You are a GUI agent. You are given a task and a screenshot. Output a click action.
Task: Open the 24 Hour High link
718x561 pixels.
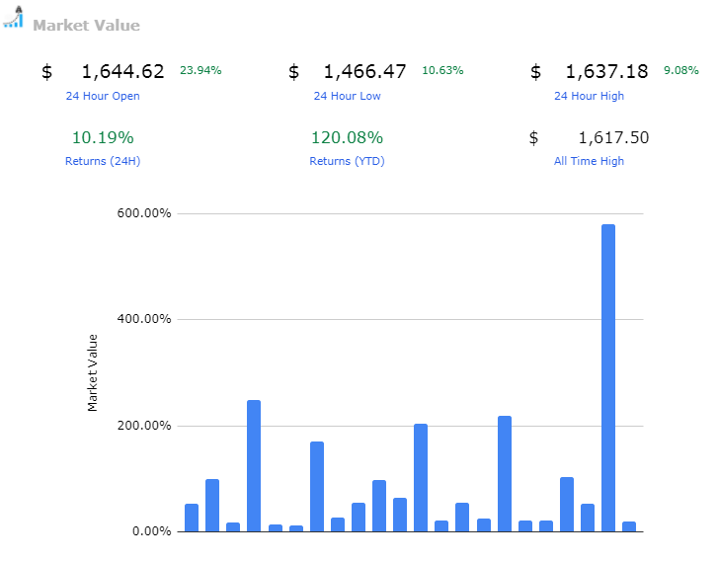tap(589, 96)
